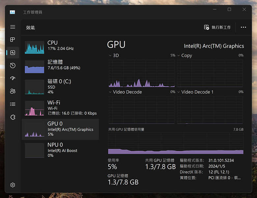Open the Copy engine dropdown chevron
The width and height of the screenshot is (257, 198).
[179, 56]
